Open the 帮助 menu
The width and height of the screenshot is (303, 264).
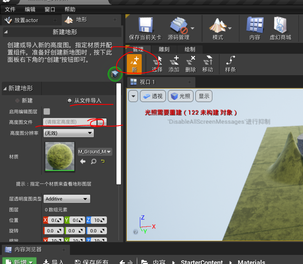70,9
